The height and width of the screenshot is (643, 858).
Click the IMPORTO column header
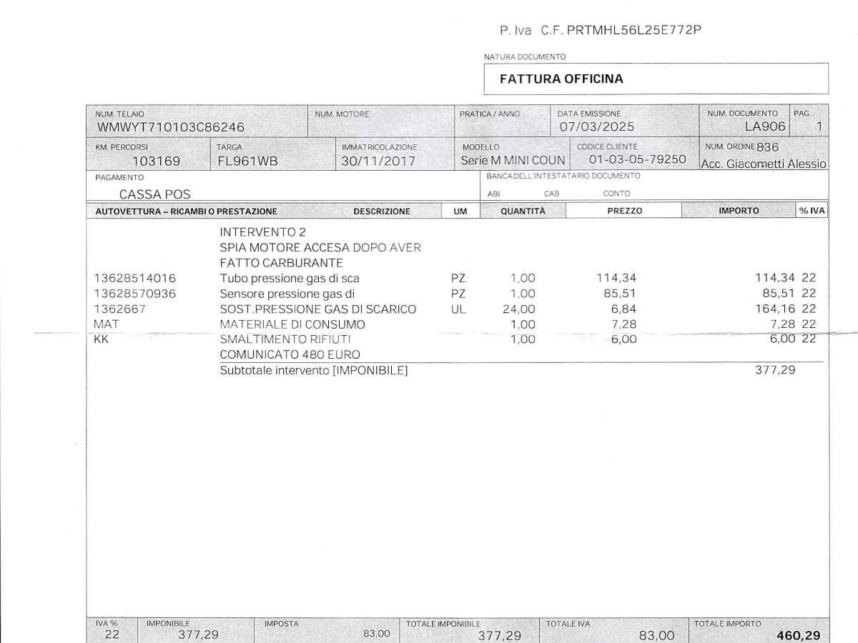739,211
